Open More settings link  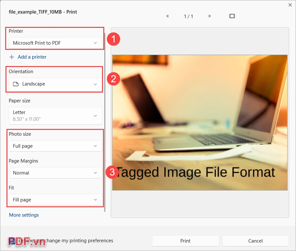click(24, 215)
